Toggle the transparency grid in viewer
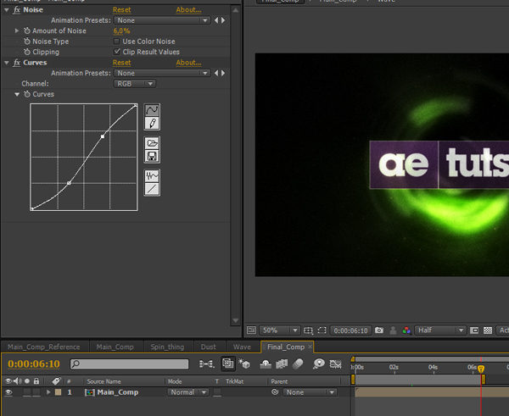509x416 pixels. click(x=488, y=330)
